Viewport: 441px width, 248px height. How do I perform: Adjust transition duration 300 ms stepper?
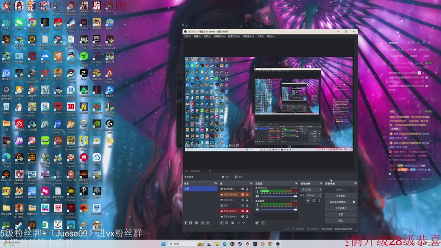[320, 196]
